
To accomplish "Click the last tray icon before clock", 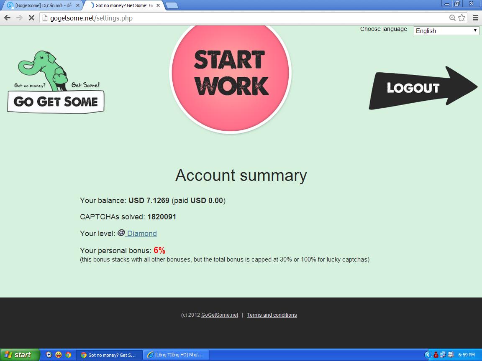I will pyautogui.click(x=451, y=355).
